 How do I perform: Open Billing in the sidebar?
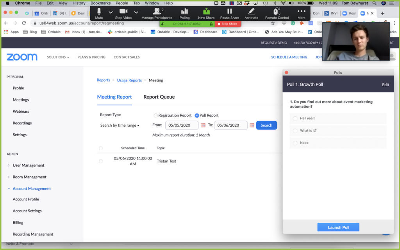pyautogui.click(x=18, y=223)
